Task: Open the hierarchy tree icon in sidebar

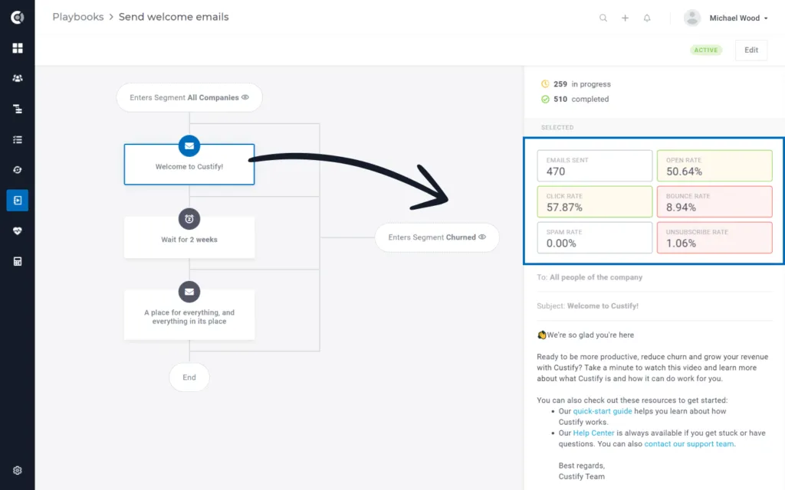Action: click(18, 109)
